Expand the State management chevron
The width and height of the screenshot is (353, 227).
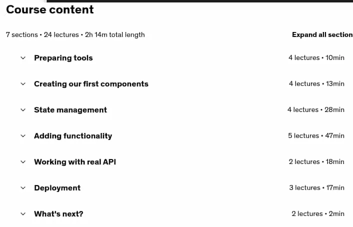23,110
